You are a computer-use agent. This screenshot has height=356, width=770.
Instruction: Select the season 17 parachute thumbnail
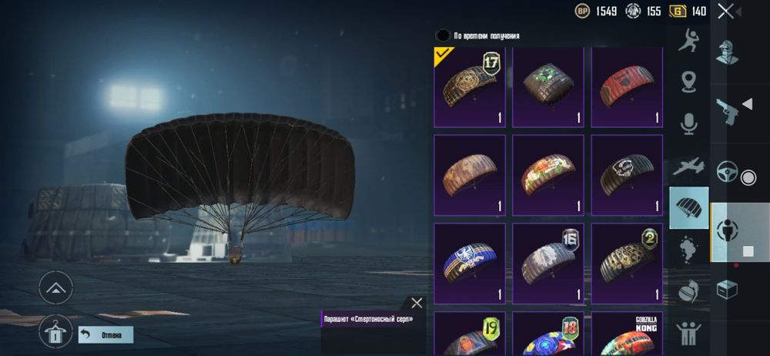pyautogui.click(x=470, y=87)
